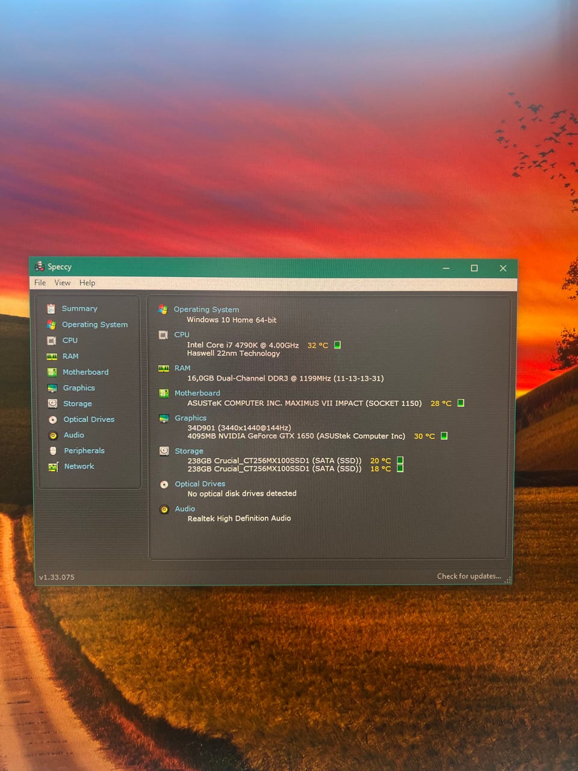Click the version v1.33.075 label
The height and width of the screenshot is (771, 578).
[57, 577]
